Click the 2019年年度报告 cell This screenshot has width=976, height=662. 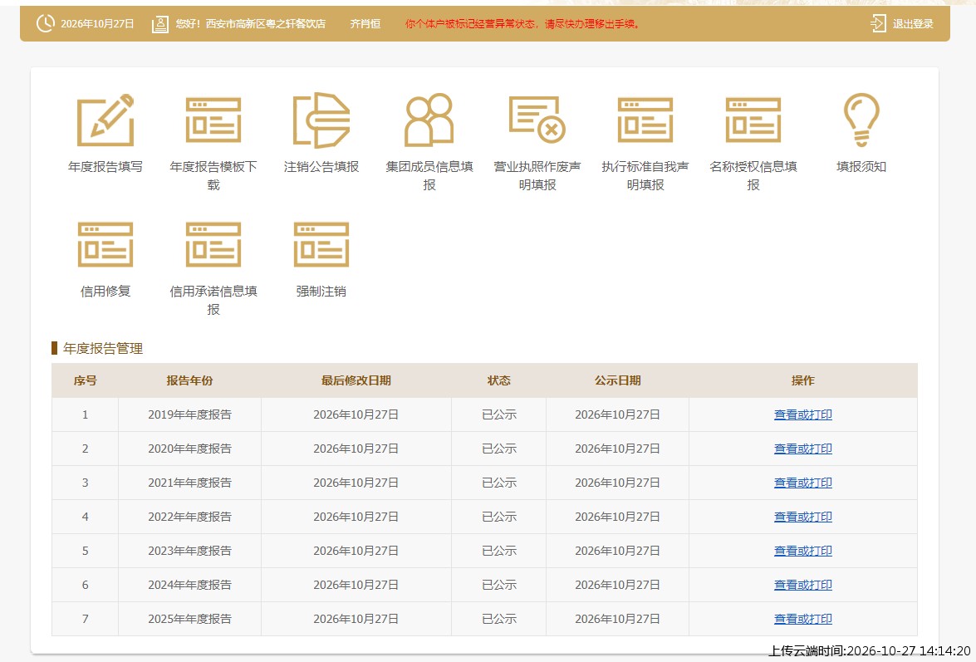coord(190,414)
